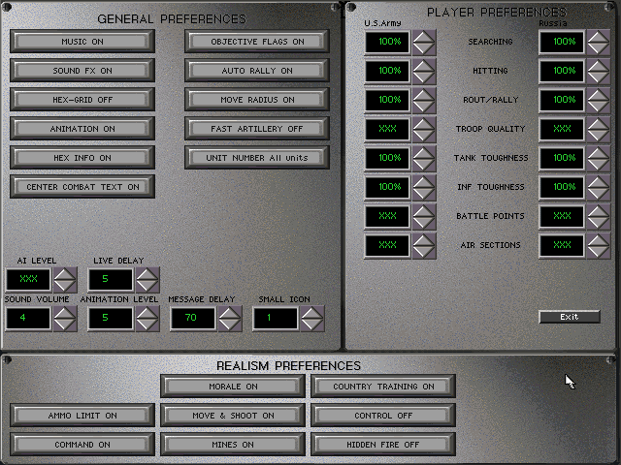Decrease Russia TROOP QUALITY value
Screen dimensions: 621x465
[598, 136]
